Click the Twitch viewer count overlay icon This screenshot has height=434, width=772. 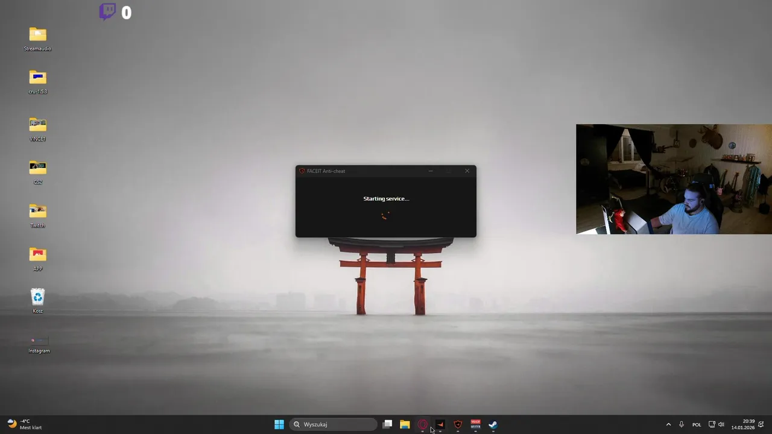pos(107,11)
